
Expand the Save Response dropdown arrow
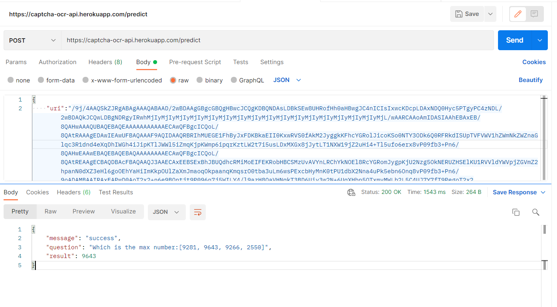(x=543, y=192)
